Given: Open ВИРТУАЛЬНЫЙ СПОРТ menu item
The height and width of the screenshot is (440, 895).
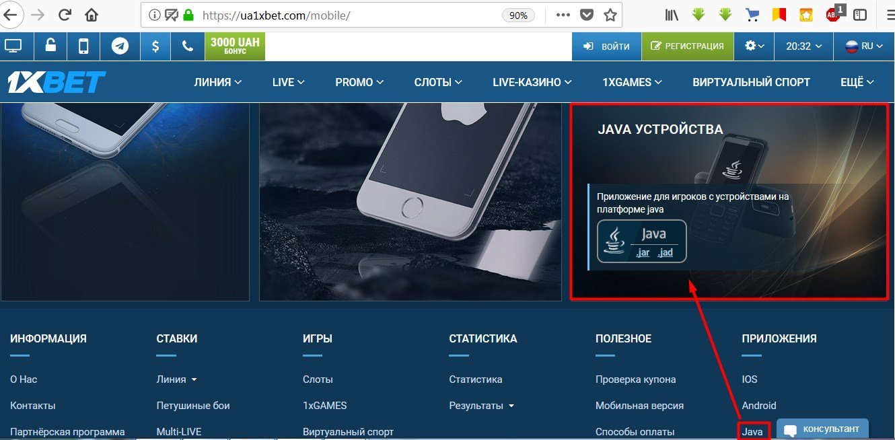Looking at the screenshot, I should point(752,82).
